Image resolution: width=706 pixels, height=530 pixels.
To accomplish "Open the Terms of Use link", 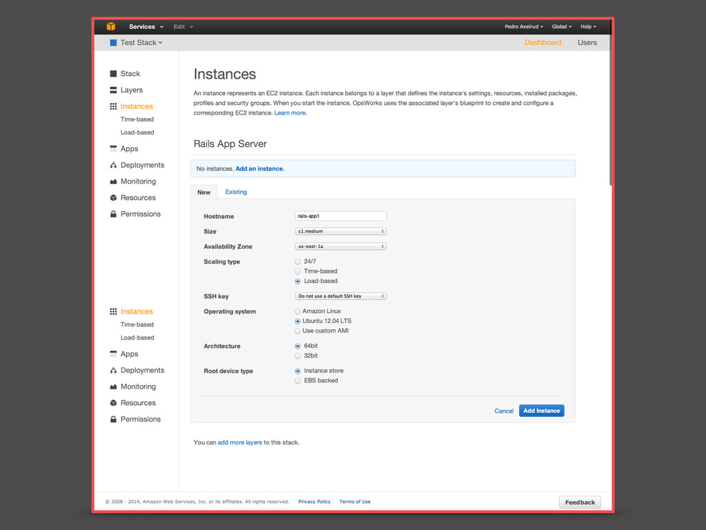I will point(355,502).
